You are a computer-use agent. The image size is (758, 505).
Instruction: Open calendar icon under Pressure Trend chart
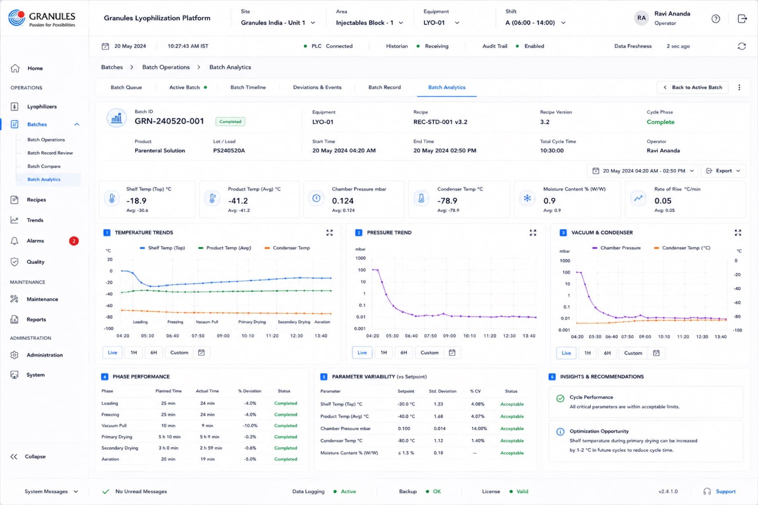tap(452, 353)
